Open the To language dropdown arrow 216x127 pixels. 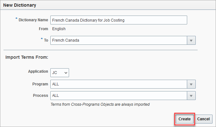191,40
